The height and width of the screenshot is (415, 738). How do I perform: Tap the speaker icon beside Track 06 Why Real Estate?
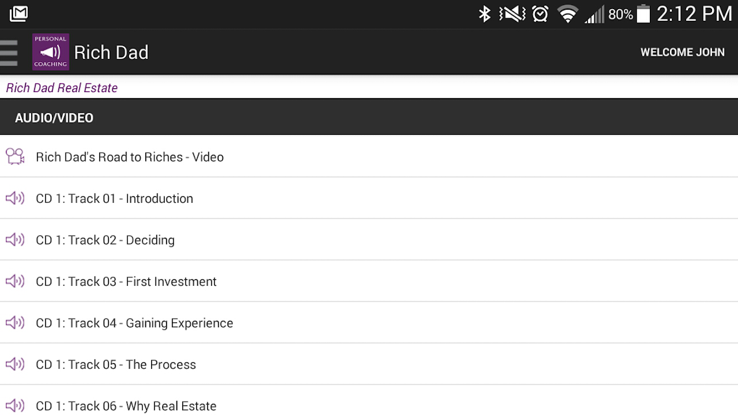pyautogui.click(x=15, y=405)
